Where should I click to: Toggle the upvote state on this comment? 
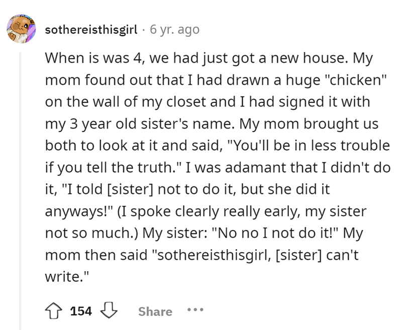[53, 311]
